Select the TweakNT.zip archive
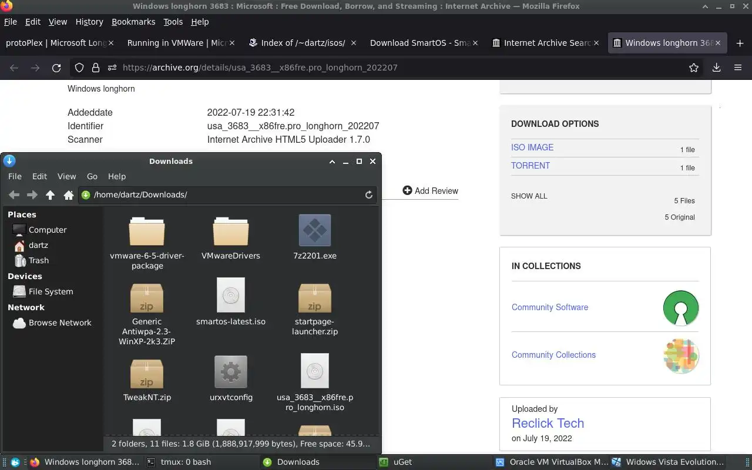This screenshot has width=752, height=470. [147, 380]
